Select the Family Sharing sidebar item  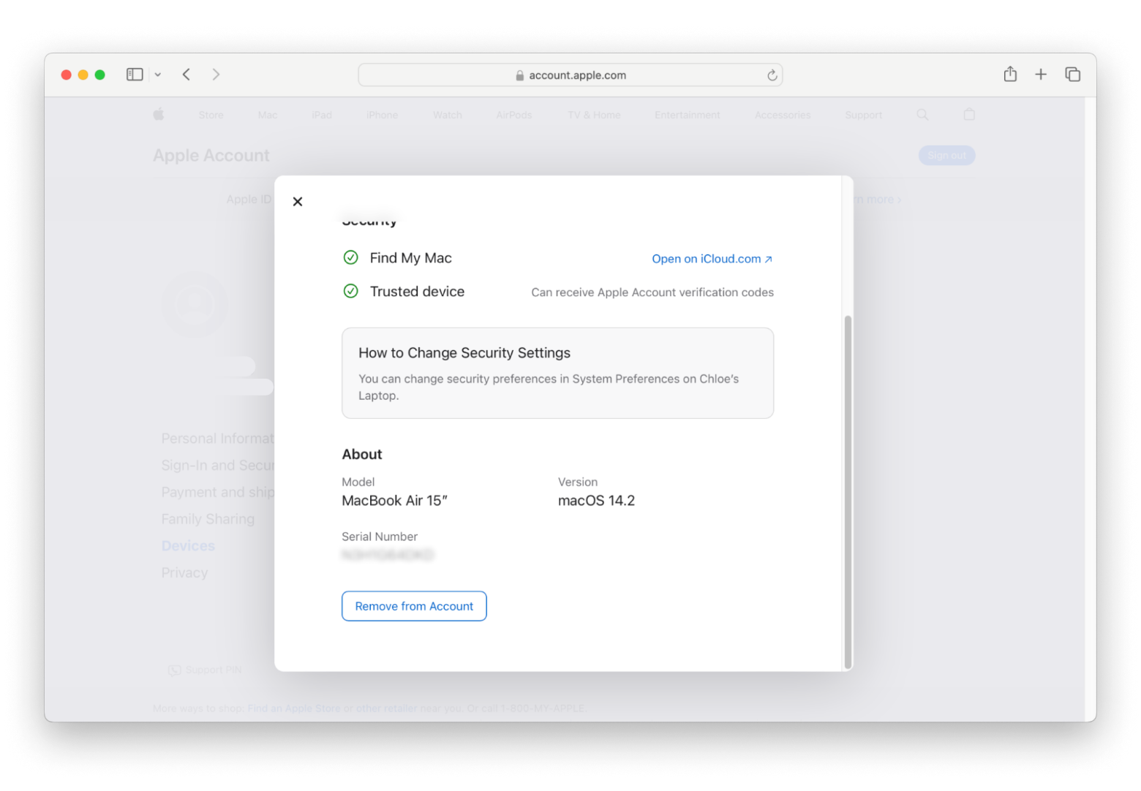click(x=208, y=519)
